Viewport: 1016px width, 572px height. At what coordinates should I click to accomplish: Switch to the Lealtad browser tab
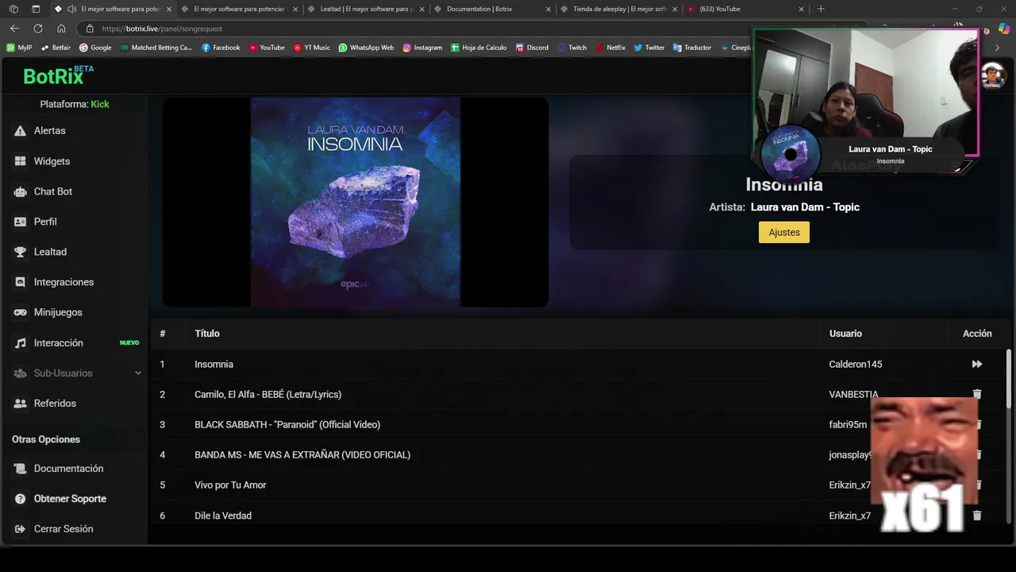366,9
